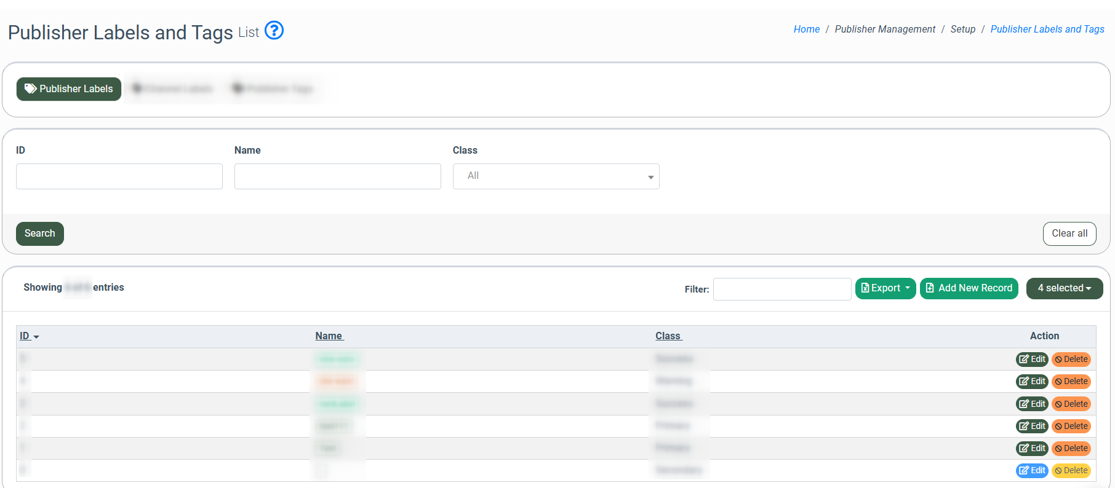Viewport: 1115px width, 488px height.
Task: Select the Publisher Labels tab
Action: pyautogui.click(x=69, y=89)
